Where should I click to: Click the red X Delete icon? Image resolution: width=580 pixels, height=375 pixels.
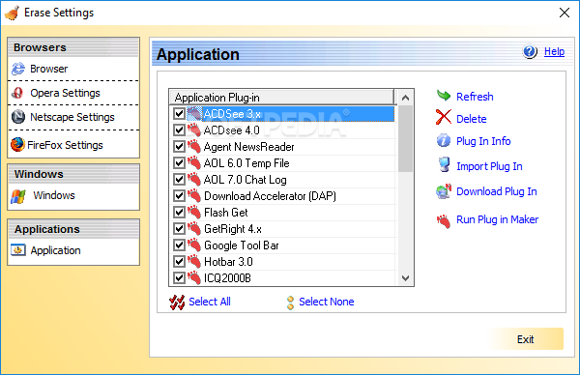pos(444,117)
